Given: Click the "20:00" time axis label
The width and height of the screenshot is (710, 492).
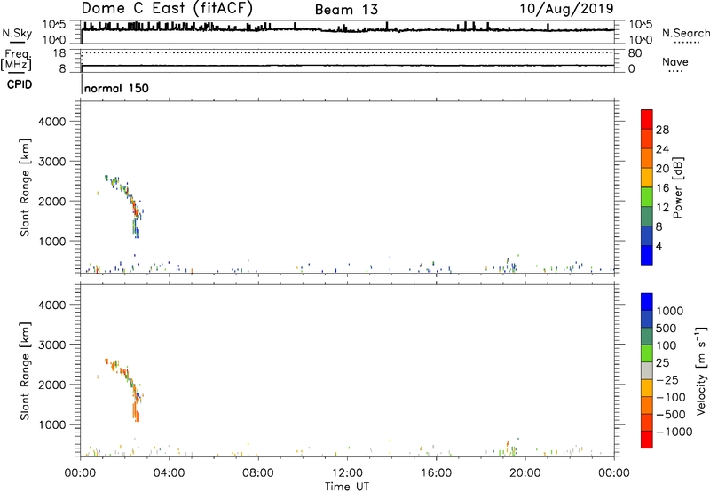Looking at the screenshot, I should point(525,473).
